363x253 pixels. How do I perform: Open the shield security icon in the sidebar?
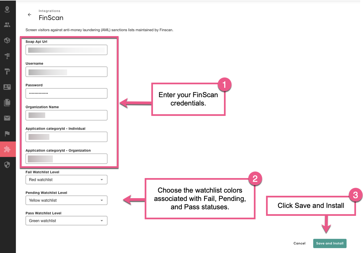[7, 165]
